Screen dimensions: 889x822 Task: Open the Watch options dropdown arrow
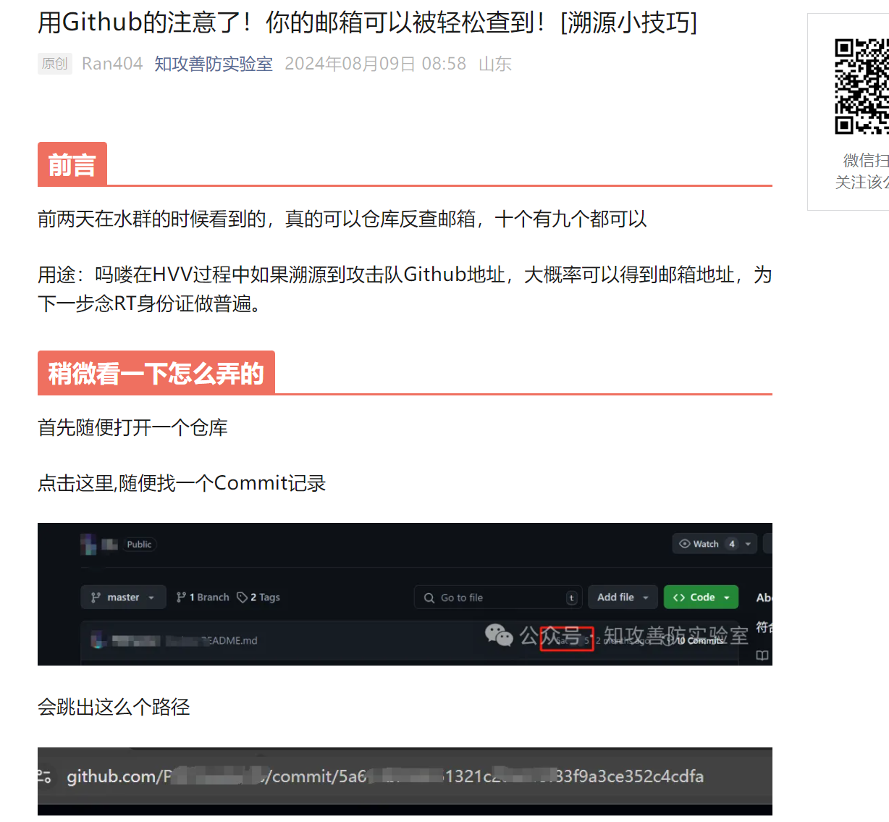748,544
